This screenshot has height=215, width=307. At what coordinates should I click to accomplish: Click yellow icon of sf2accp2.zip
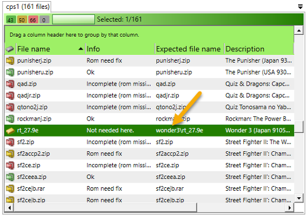(x=10, y=154)
